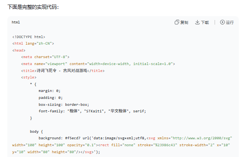Click the padding: 0 declaration
Screen dimensions: 250x157
[50, 98]
